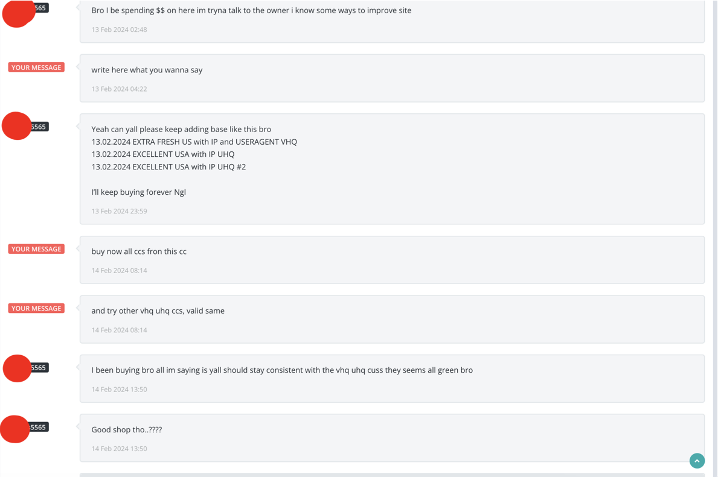The image size is (718, 477).
Task: Click the "13 Feb 2024 23:59" timestamp
Action: (x=119, y=211)
